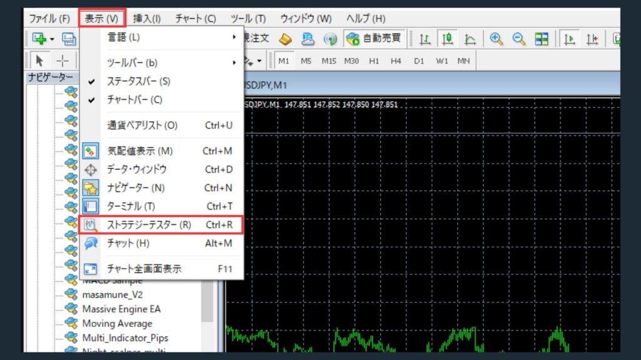This screenshot has height=360, width=641.
Task: Click the Multi_Indicator_Pips advisor icon
Action: tap(71, 337)
